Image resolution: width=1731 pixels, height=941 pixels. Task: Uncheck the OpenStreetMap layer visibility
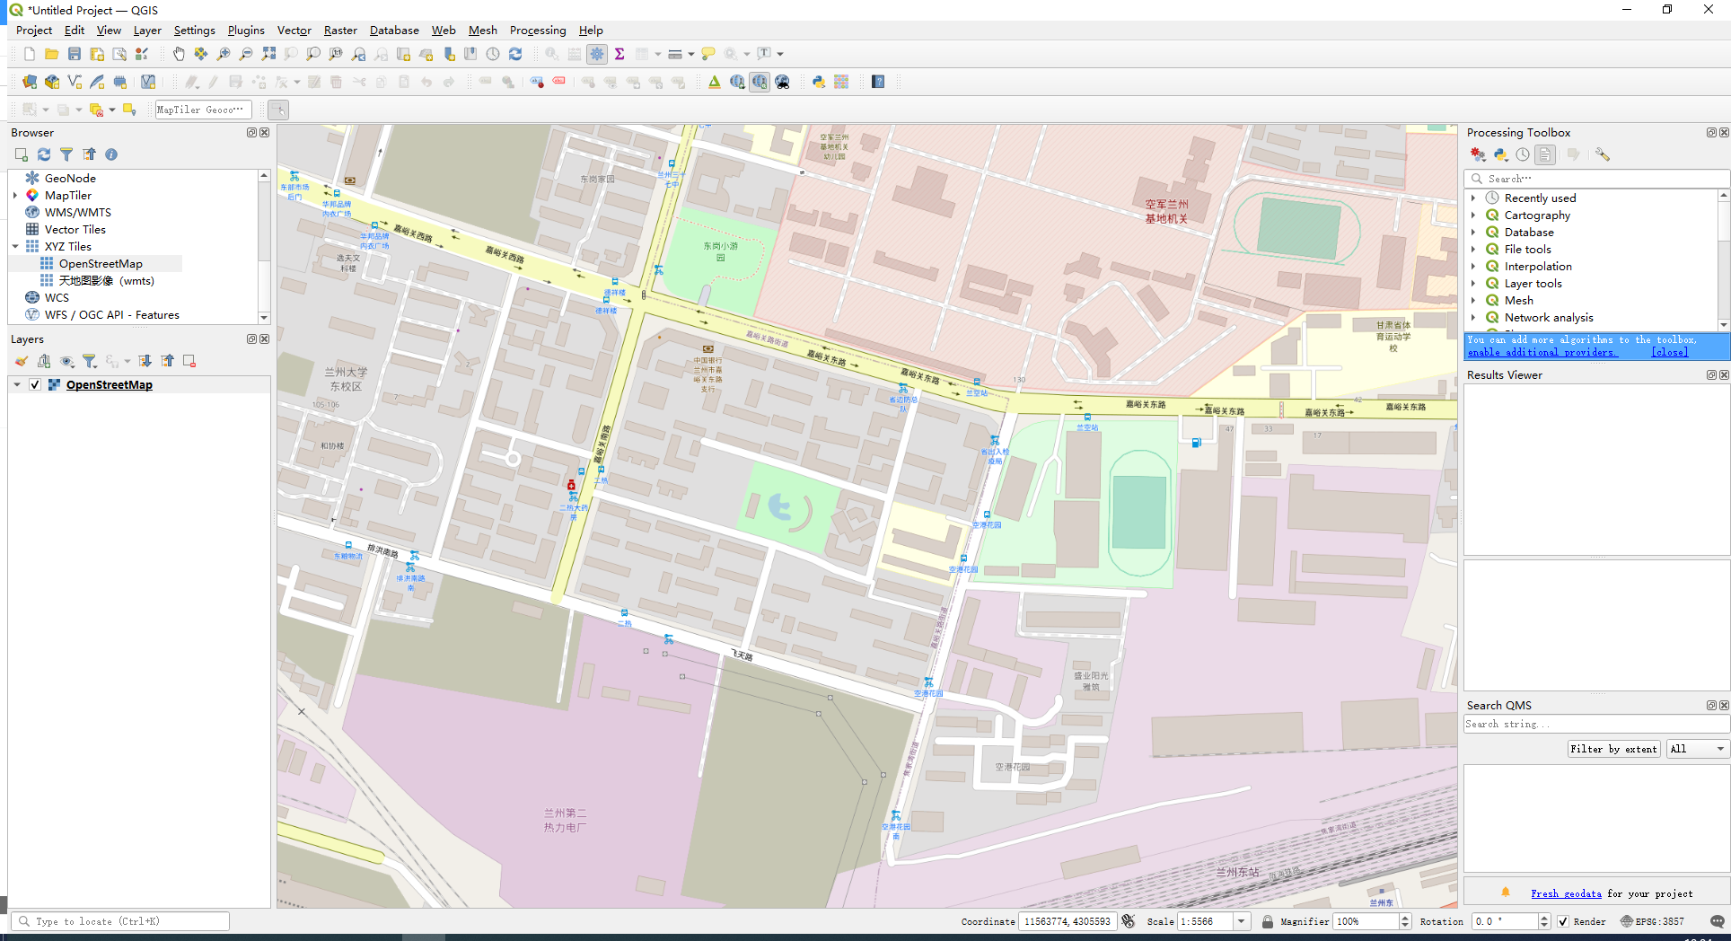click(x=34, y=383)
